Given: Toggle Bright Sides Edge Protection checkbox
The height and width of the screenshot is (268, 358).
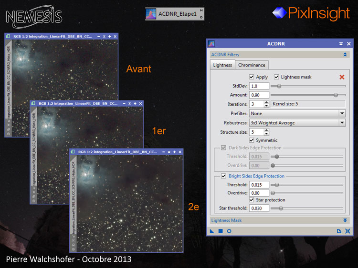Looking at the screenshot, I should pos(223,176).
